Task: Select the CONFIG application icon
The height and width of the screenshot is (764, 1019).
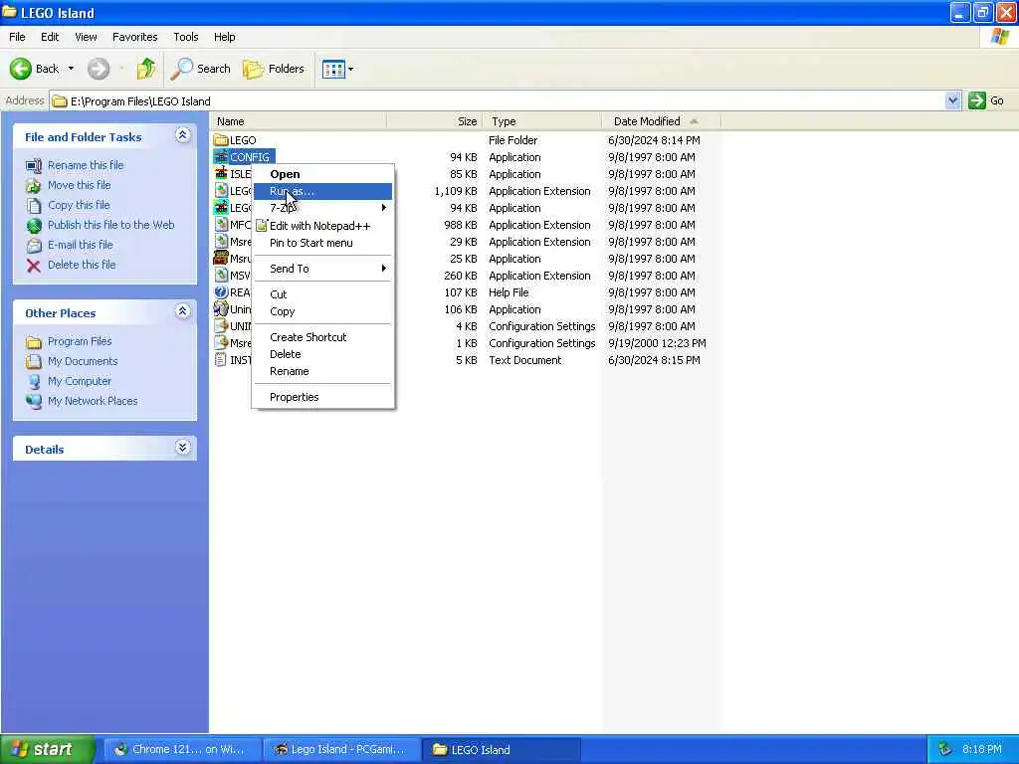Action: coord(221,156)
